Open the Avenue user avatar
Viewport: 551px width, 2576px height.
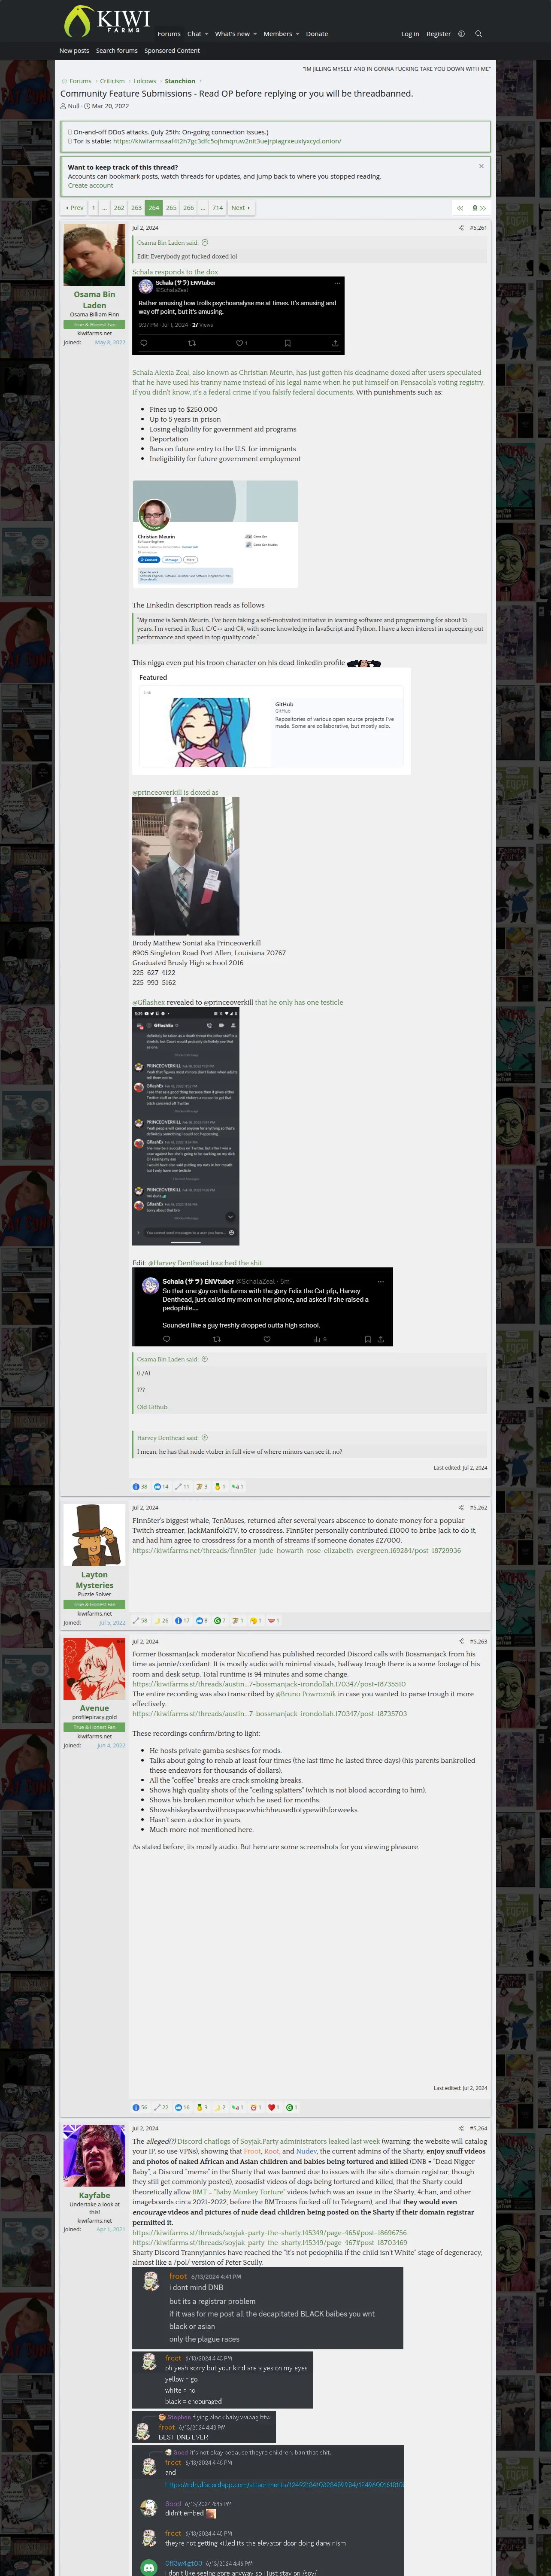click(x=94, y=1668)
